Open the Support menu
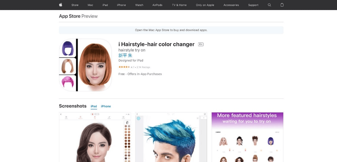Image resolution: width=337 pixels, height=162 pixels. coord(253,5)
